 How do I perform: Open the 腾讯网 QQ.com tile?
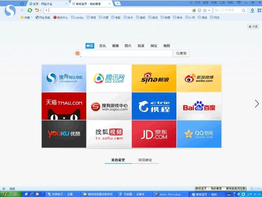[109, 78]
